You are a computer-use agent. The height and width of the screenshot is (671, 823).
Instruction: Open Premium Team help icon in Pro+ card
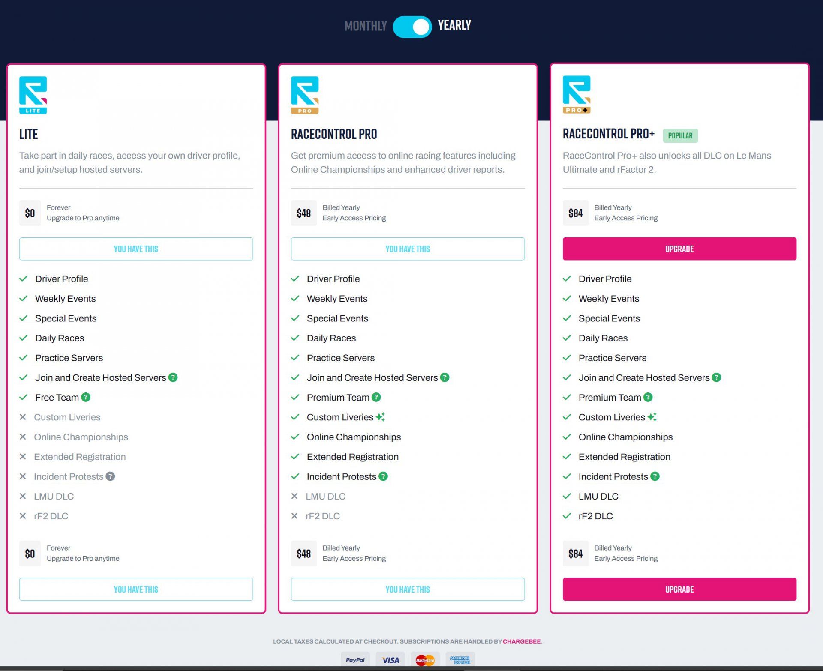[x=648, y=397]
